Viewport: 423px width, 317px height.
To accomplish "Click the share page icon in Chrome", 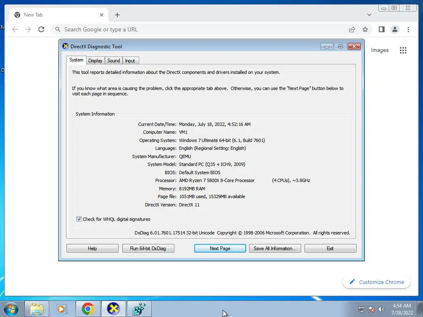I will [352, 29].
